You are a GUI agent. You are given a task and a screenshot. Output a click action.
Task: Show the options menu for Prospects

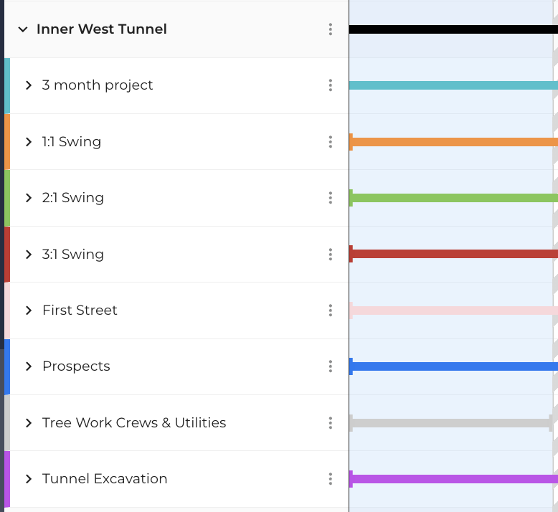(x=331, y=366)
